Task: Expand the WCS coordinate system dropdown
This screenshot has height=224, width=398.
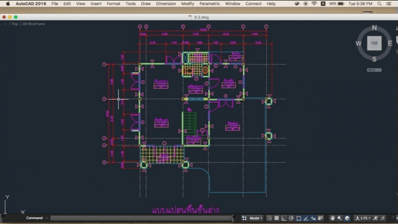Action: 374,70
